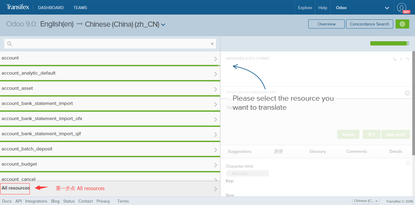
Task: Click the info icon beside instructions
Action: click(407, 93)
